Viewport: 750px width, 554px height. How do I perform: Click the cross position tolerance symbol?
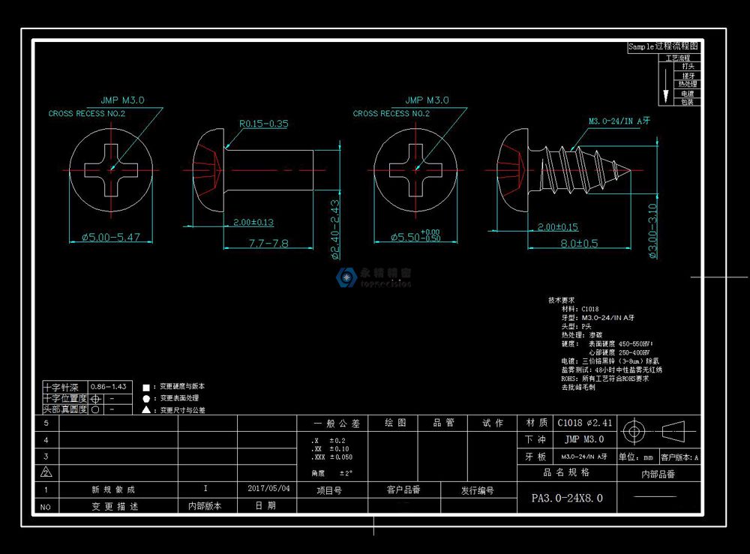(x=96, y=400)
